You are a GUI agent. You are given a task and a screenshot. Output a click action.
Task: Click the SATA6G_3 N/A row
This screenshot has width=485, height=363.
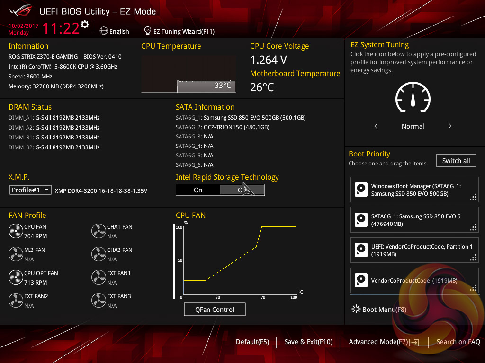[195, 137]
